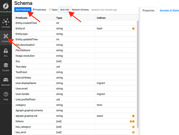Select the has_term predicate row
The width and height of the screenshot is (179, 135).
click(75, 132)
